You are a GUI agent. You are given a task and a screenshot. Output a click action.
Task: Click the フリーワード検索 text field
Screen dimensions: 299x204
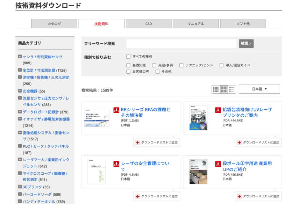[x=181, y=44]
